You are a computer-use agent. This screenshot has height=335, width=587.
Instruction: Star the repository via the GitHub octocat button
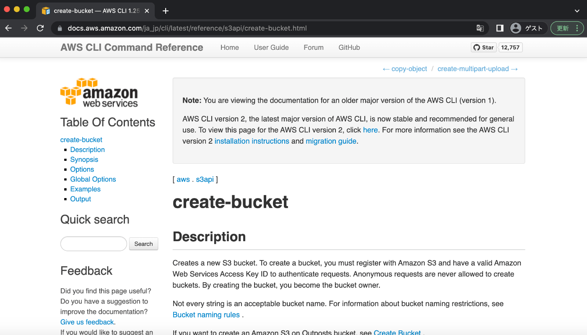coord(483,47)
